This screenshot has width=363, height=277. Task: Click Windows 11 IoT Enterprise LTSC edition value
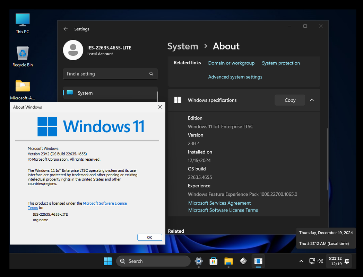coord(221,126)
